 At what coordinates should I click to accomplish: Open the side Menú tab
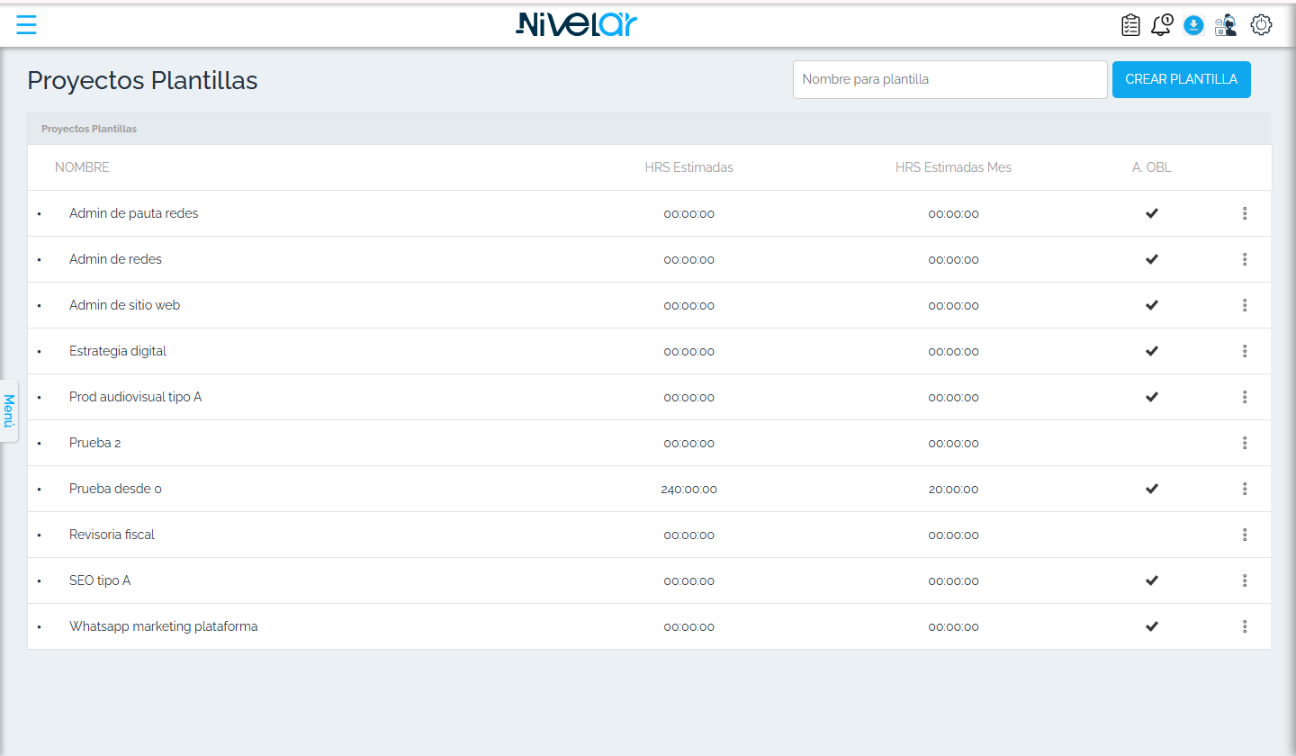coord(9,410)
